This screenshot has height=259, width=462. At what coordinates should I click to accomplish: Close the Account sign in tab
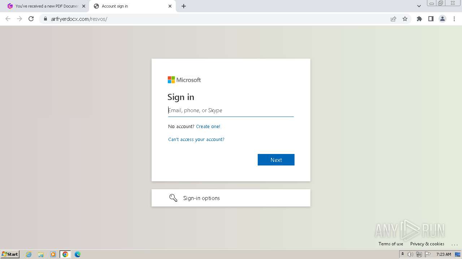pos(170,6)
